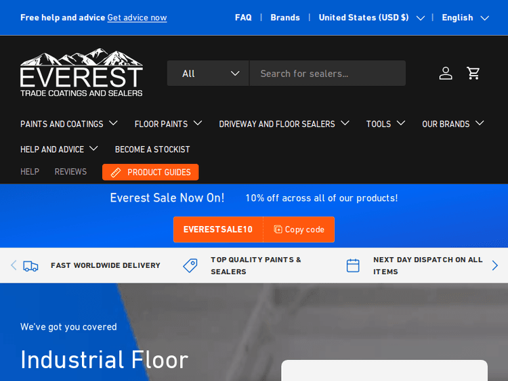Image resolution: width=508 pixels, height=381 pixels.
Task: Open the Product Guides button
Action: [x=150, y=172]
